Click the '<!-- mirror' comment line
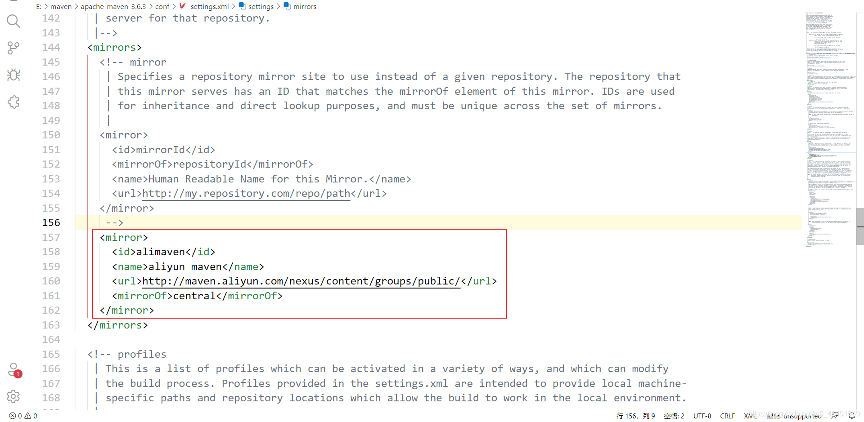The width and height of the screenshot is (864, 422). [x=133, y=62]
